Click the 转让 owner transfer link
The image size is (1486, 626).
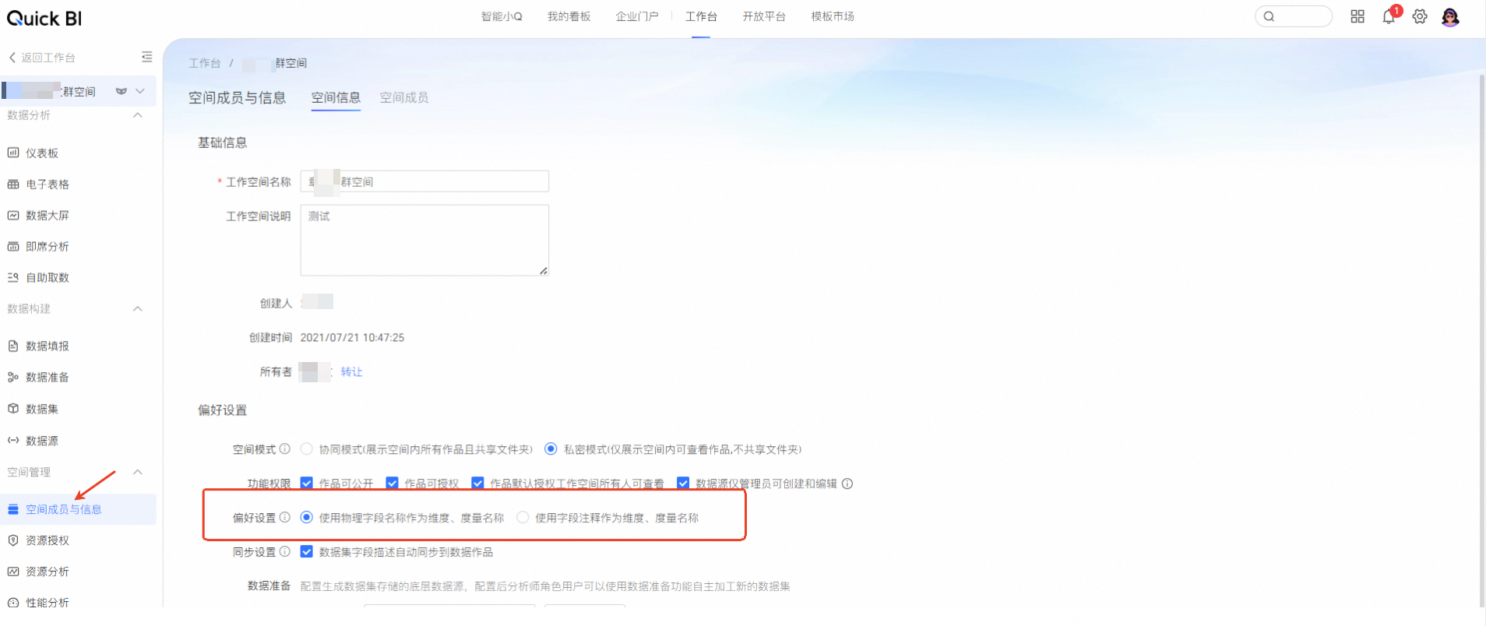[351, 372]
